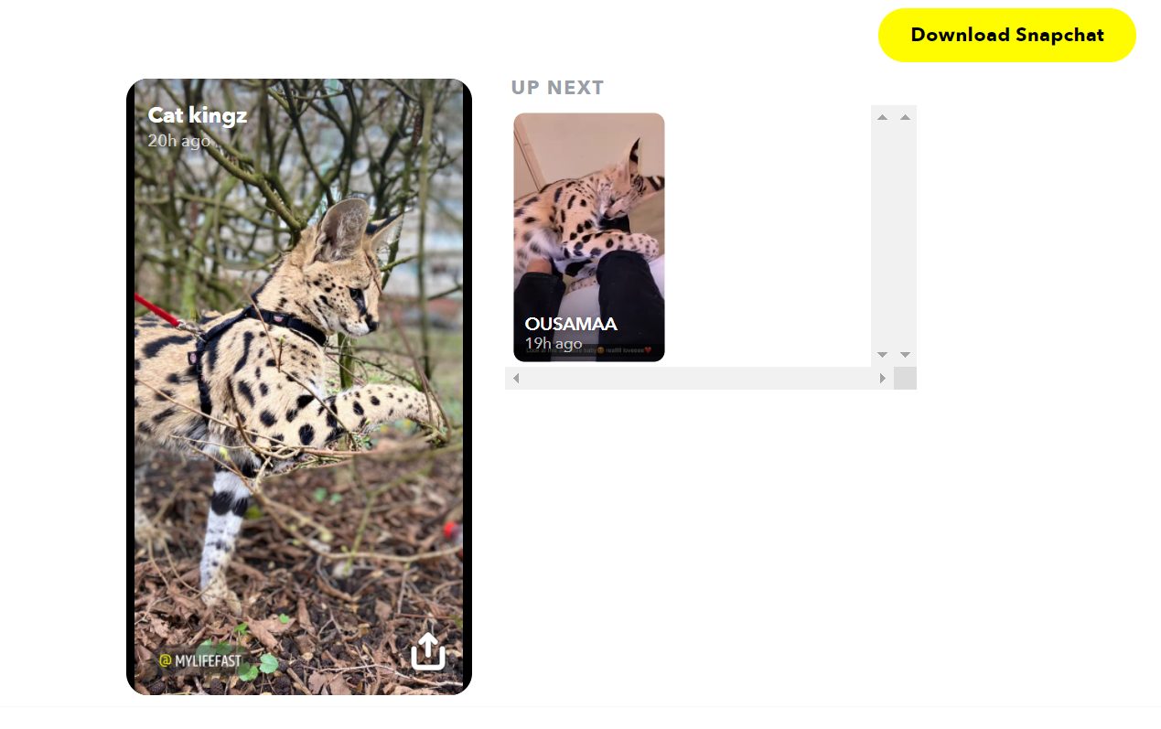1161x729 pixels.
Task: Click the 20h ago timestamp
Action: click(x=179, y=141)
